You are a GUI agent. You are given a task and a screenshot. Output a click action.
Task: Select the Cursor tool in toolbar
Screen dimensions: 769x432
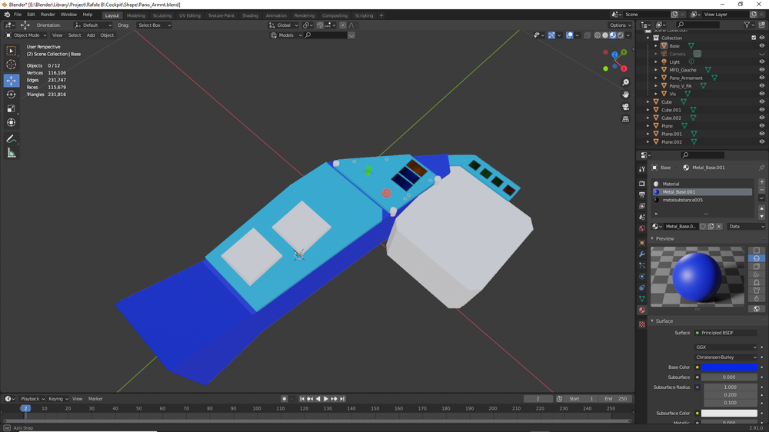click(11, 65)
